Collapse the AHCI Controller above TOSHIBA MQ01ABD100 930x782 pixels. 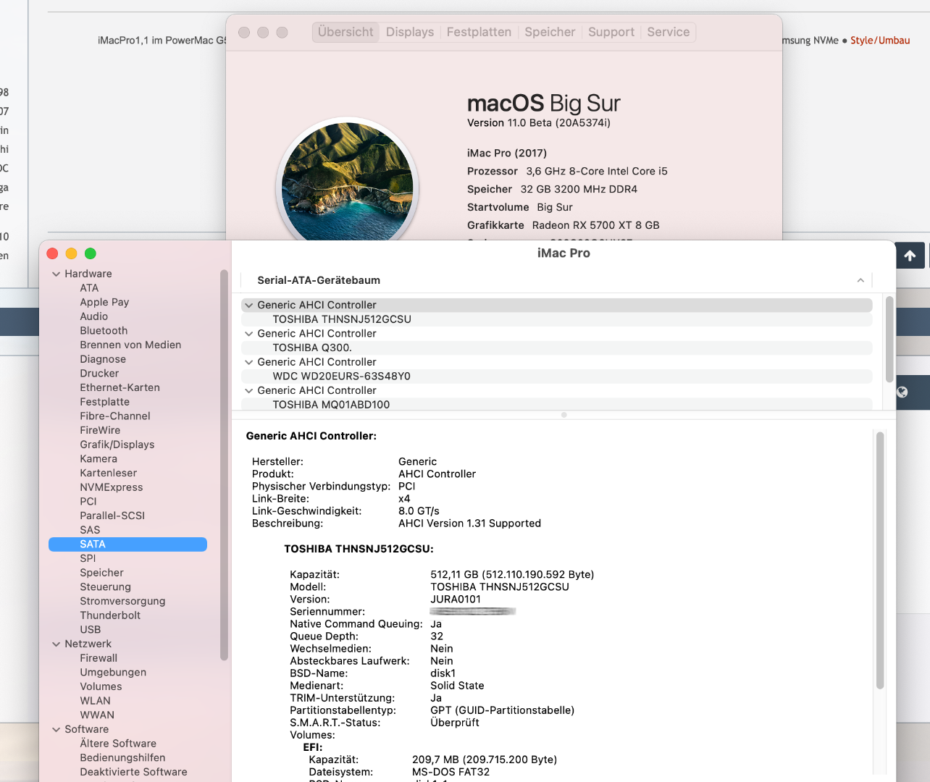(249, 391)
